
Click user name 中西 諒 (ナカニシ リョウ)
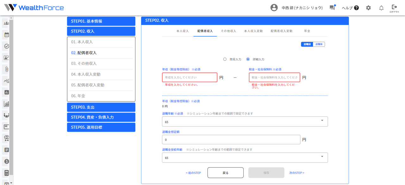coord(302,8)
